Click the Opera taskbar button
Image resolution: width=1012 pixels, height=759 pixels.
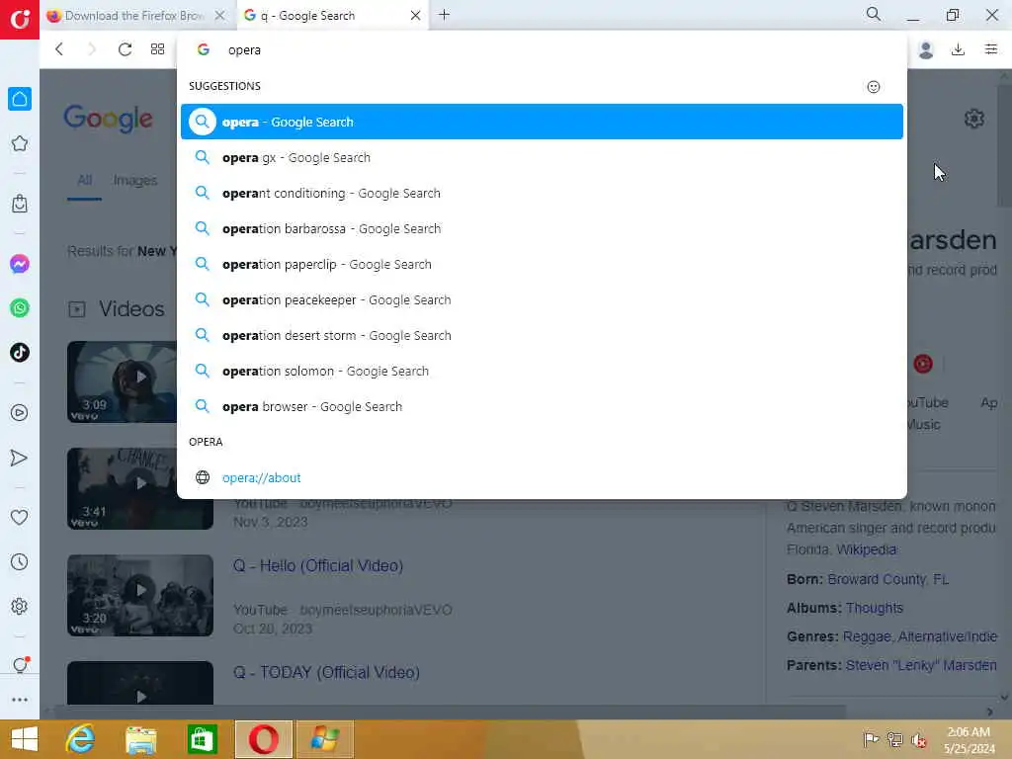coord(263,739)
